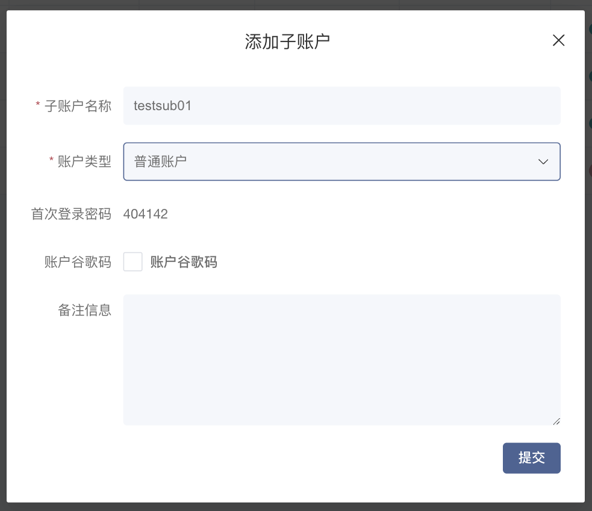This screenshot has width=592, height=511.
Task: Click the 子账户名称 input field
Action: tap(341, 106)
